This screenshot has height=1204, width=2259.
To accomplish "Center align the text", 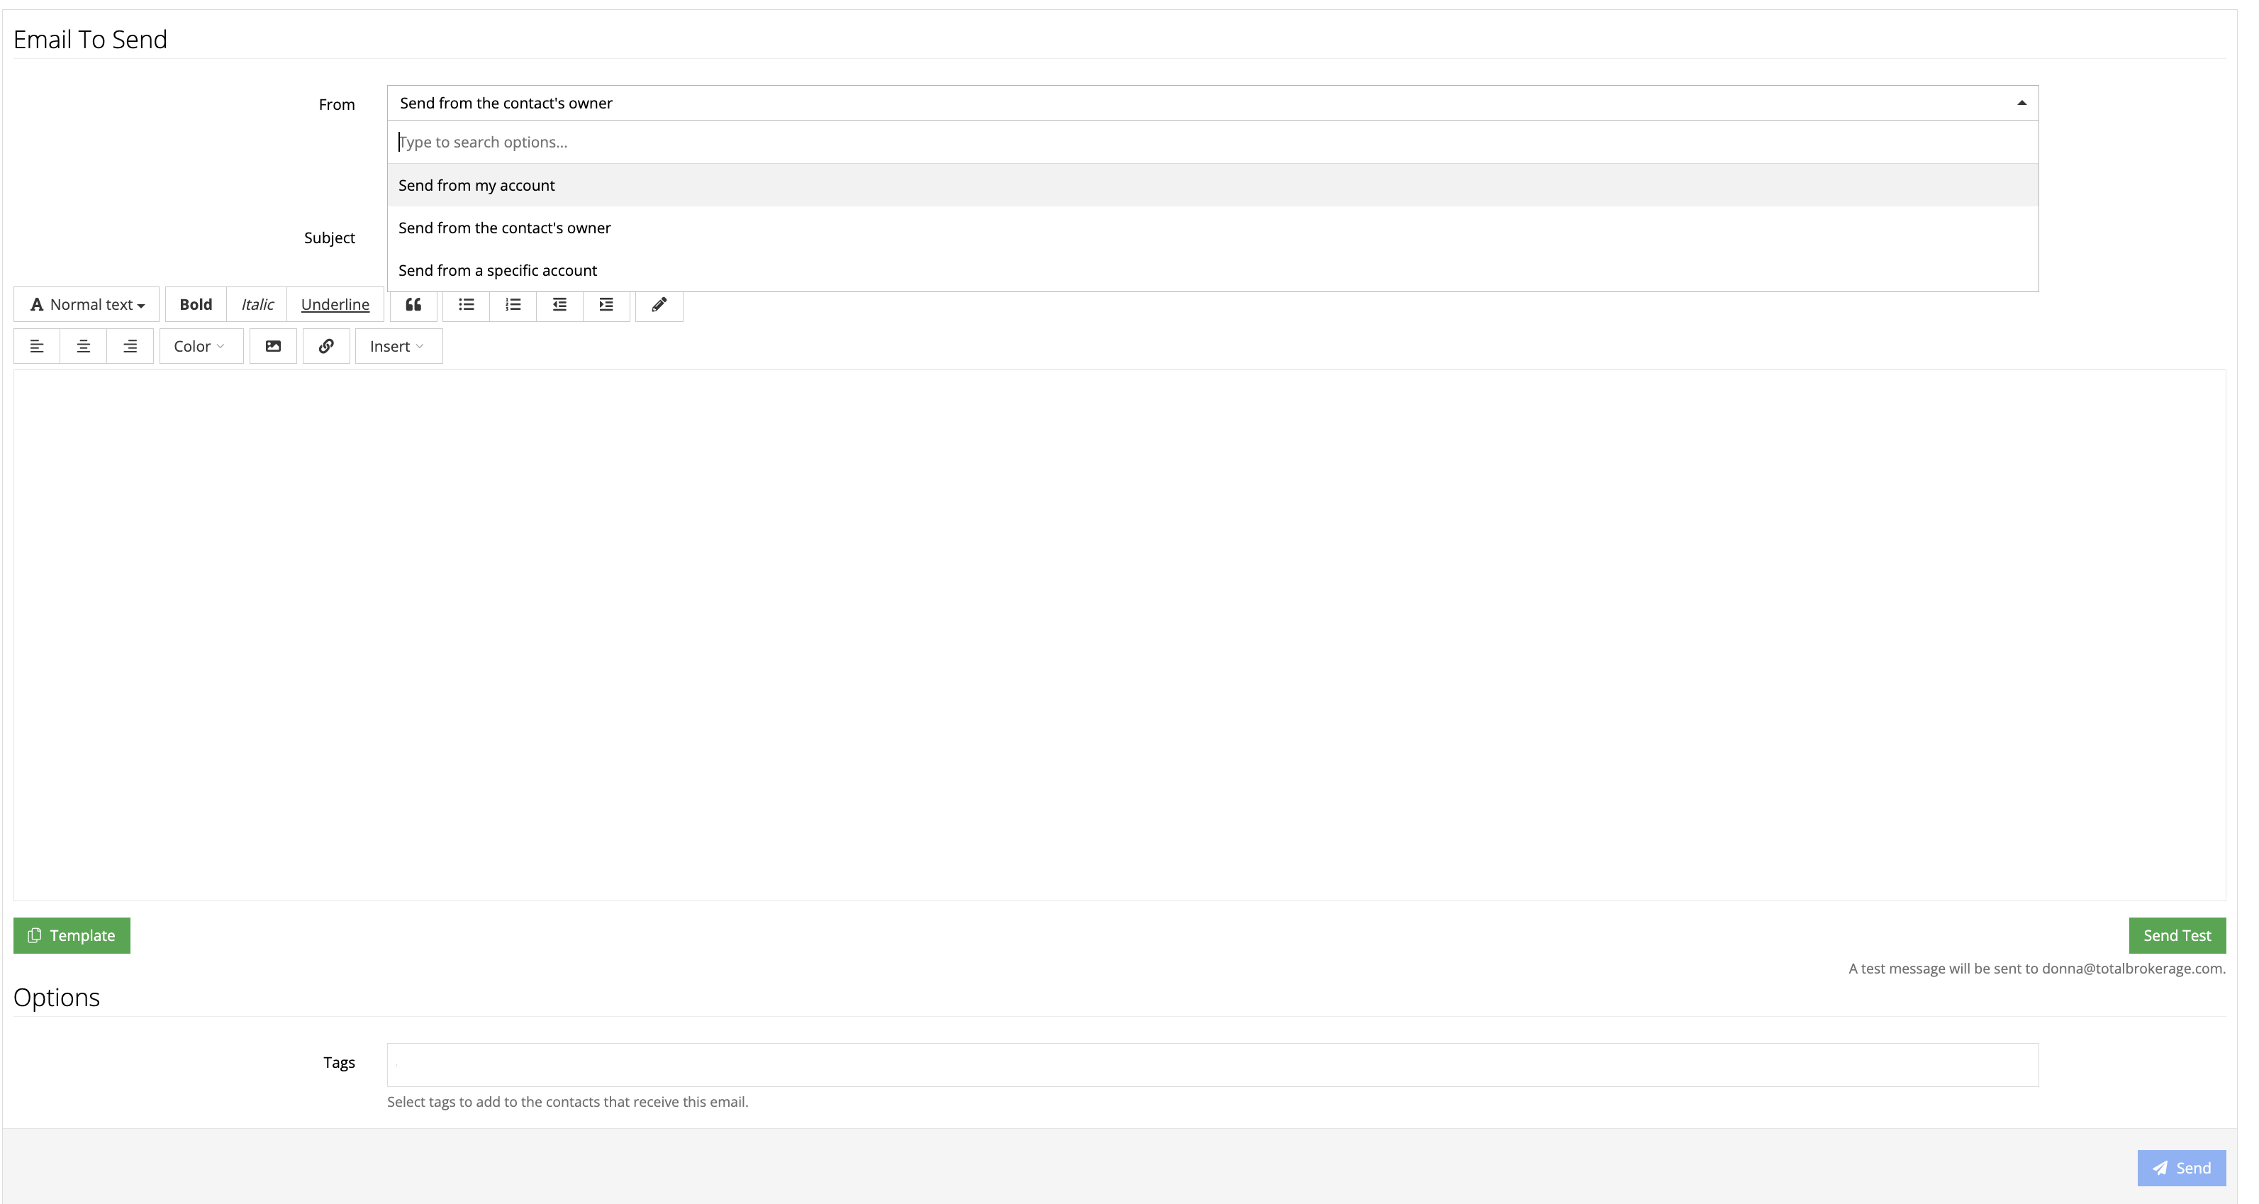I will point(83,346).
